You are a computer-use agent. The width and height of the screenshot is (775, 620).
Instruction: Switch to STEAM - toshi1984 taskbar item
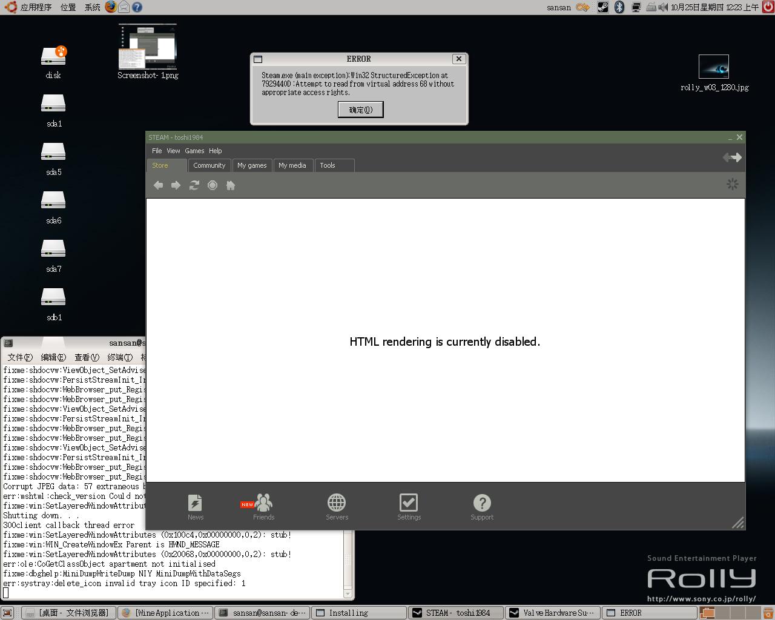tap(457, 613)
